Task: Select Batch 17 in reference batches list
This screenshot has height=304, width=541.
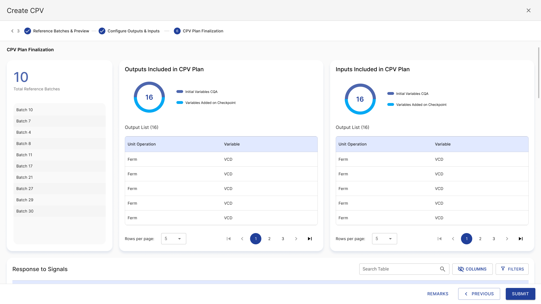Action: coord(59,166)
